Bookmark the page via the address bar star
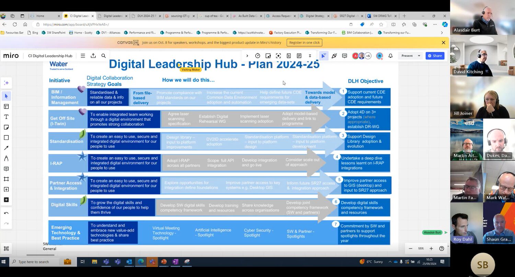This screenshot has width=515, height=277. (381, 25)
